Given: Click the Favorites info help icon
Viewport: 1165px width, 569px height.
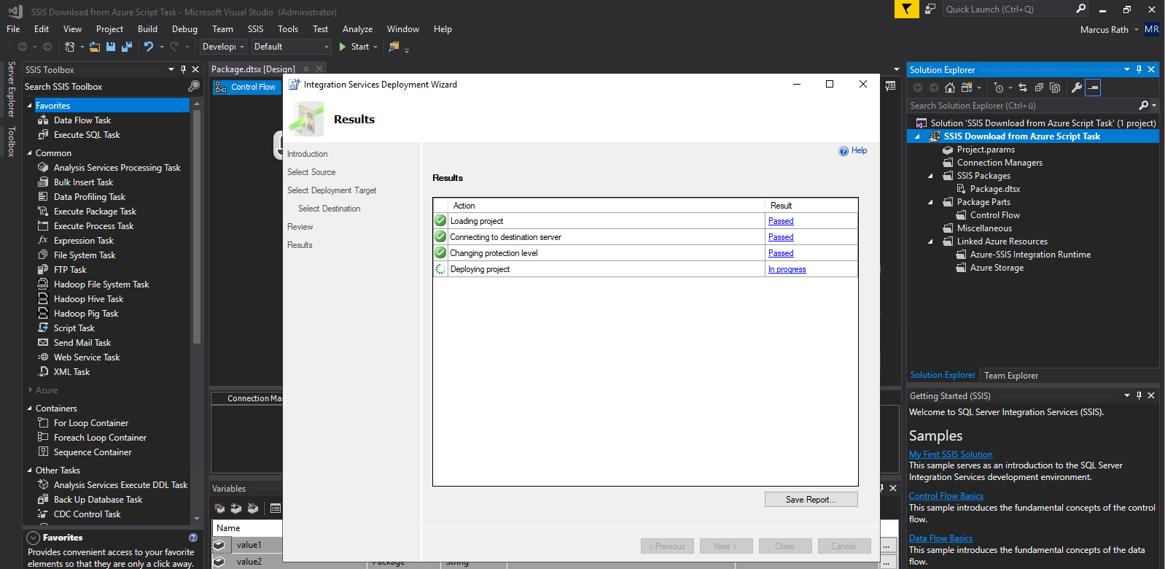Looking at the screenshot, I should (193, 538).
